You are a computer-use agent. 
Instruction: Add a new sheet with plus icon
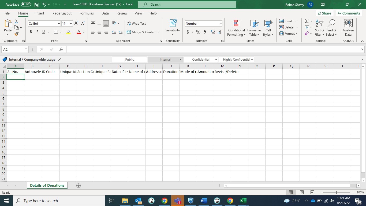click(79, 186)
